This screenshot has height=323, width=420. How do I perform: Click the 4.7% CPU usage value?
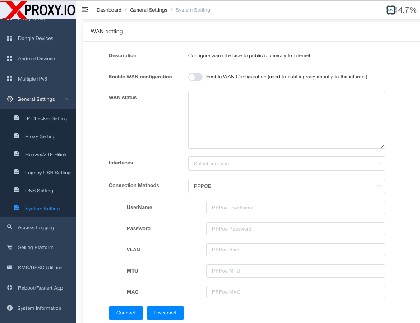[407, 10]
